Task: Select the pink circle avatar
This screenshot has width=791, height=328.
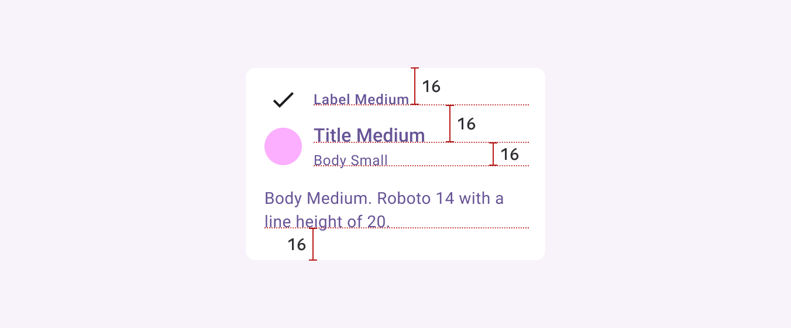Action: tap(283, 146)
